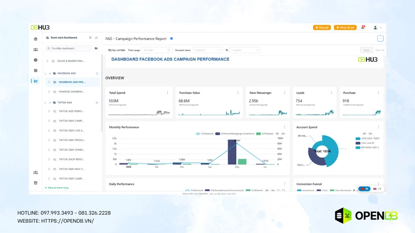Click the Apply filter button
The height and width of the screenshot is (233, 415).
pos(366,50)
